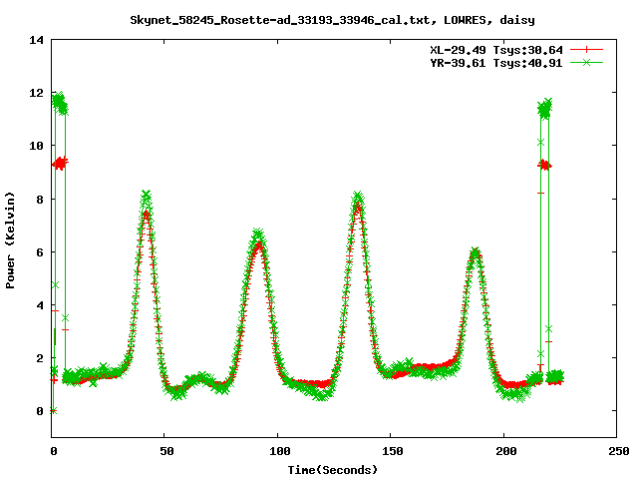Click the Time(Seconds) x-axis label

333,470
